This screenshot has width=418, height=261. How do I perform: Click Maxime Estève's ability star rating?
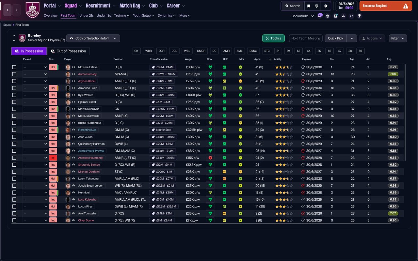click(x=284, y=67)
